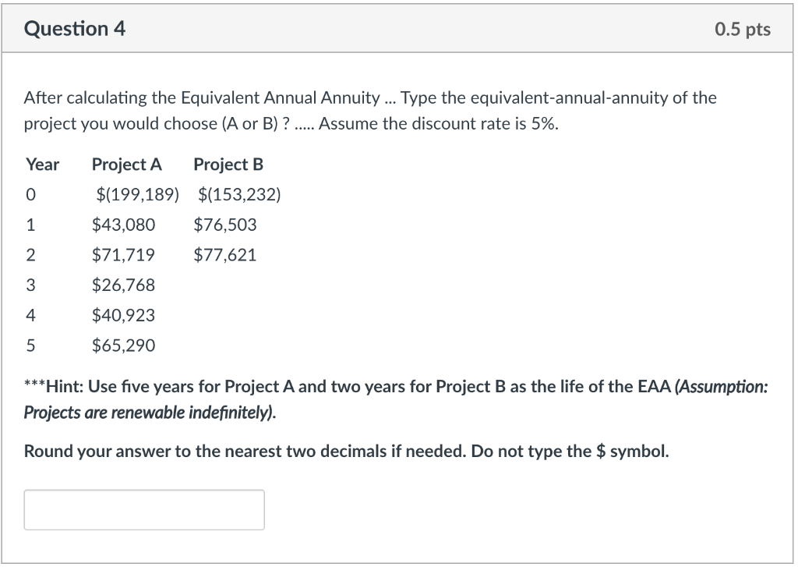Select the Project B column header
798x567 pixels.
[x=228, y=165]
